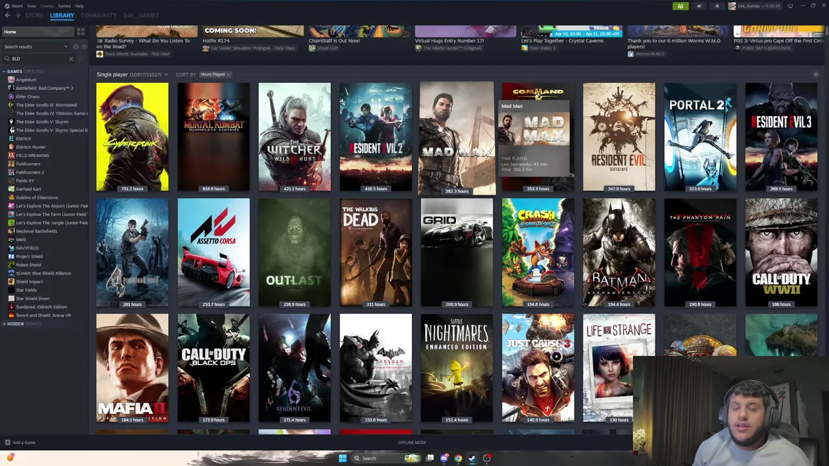The image size is (829, 466).
Task: Open Call of Duty WWII cover
Action: [781, 252]
